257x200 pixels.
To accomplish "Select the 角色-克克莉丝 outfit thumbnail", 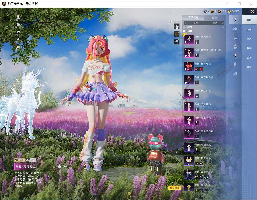I will point(189,39).
